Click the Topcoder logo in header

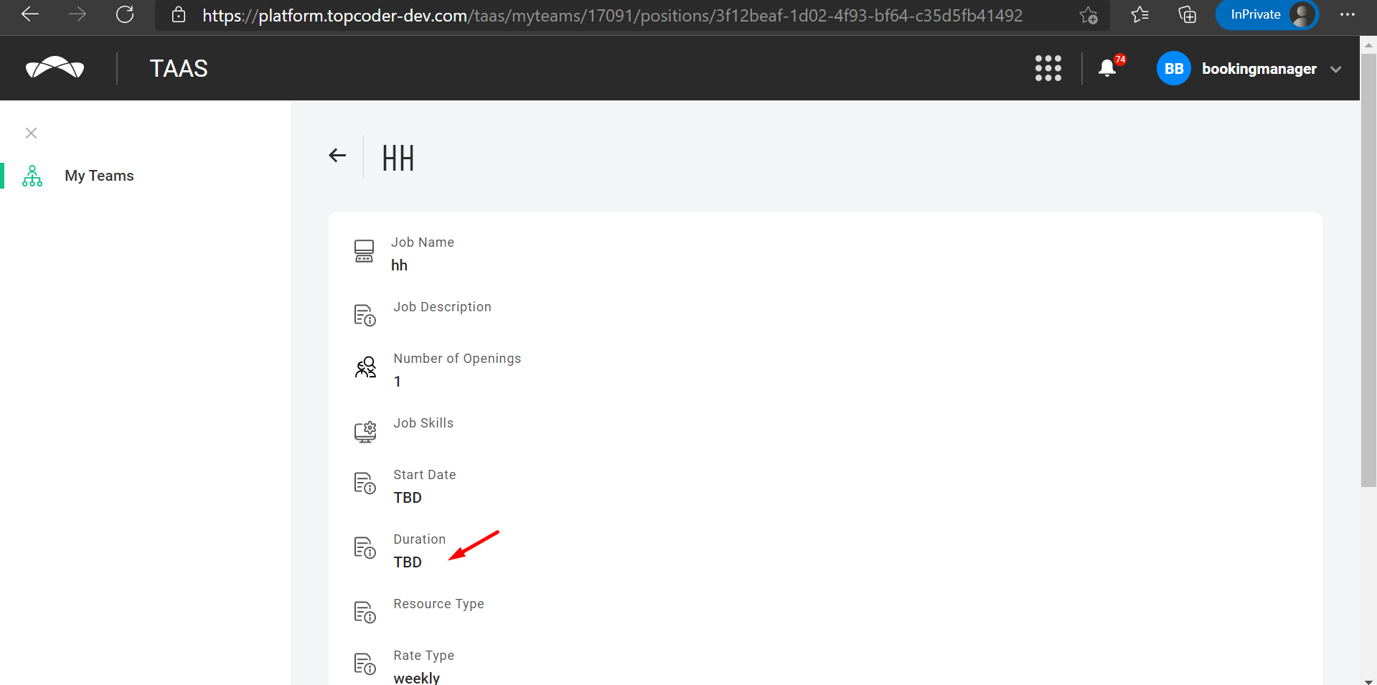click(55, 68)
